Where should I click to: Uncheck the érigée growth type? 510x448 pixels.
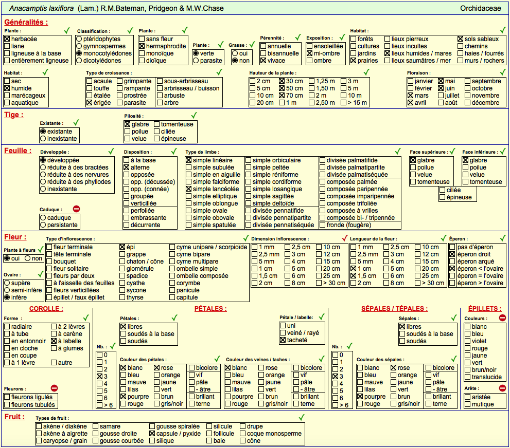[90, 103]
